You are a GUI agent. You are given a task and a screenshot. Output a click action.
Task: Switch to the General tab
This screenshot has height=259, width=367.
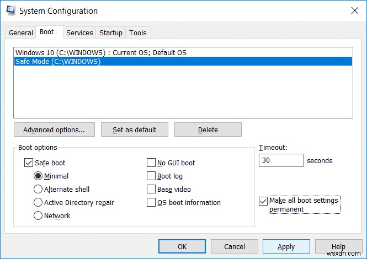21,33
